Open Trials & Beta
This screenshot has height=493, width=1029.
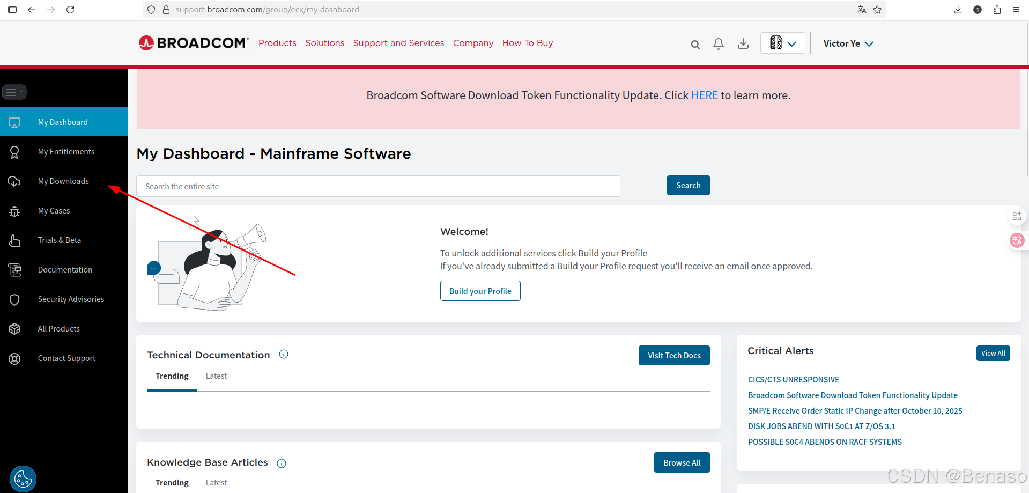pos(60,240)
